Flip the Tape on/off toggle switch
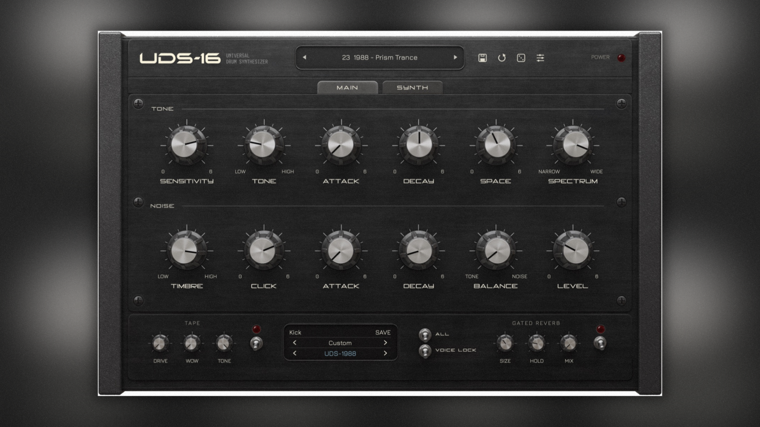Viewport: 760px width, 427px height. [256, 343]
